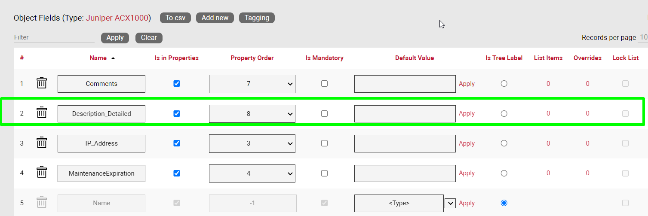
Task: Open Property Order dropdown showing 7
Action: coord(252,84)
